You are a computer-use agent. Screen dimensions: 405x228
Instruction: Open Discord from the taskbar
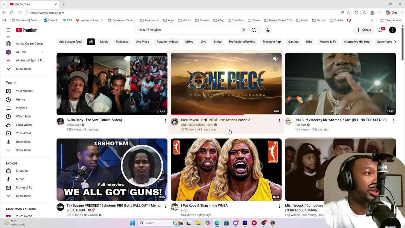[235, 223]
